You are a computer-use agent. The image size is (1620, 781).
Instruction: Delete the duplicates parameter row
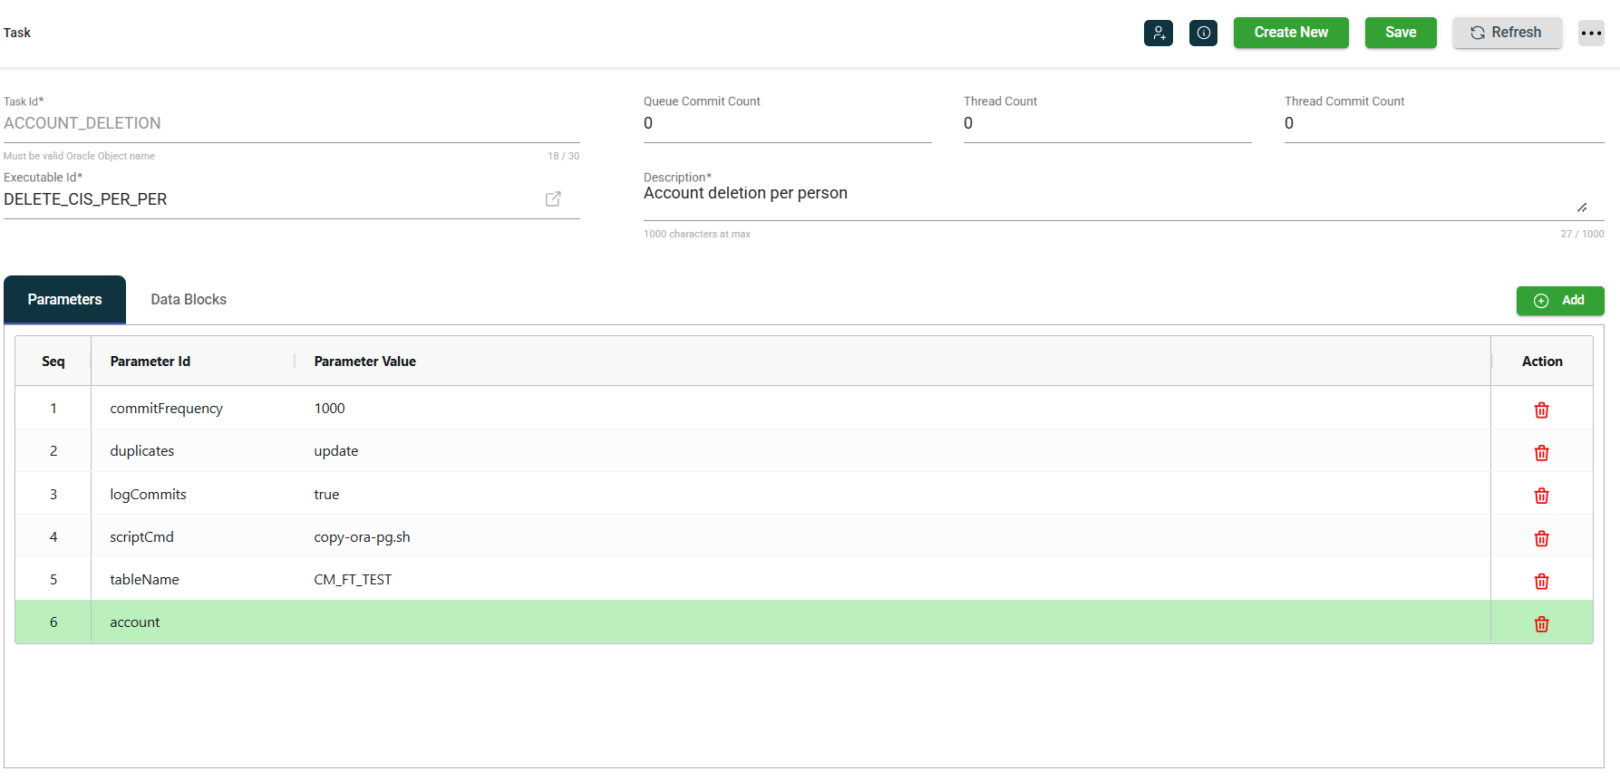1541,453
